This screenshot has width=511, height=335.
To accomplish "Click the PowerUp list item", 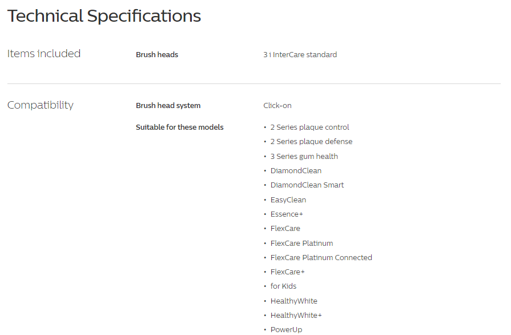I will [287, 329].
